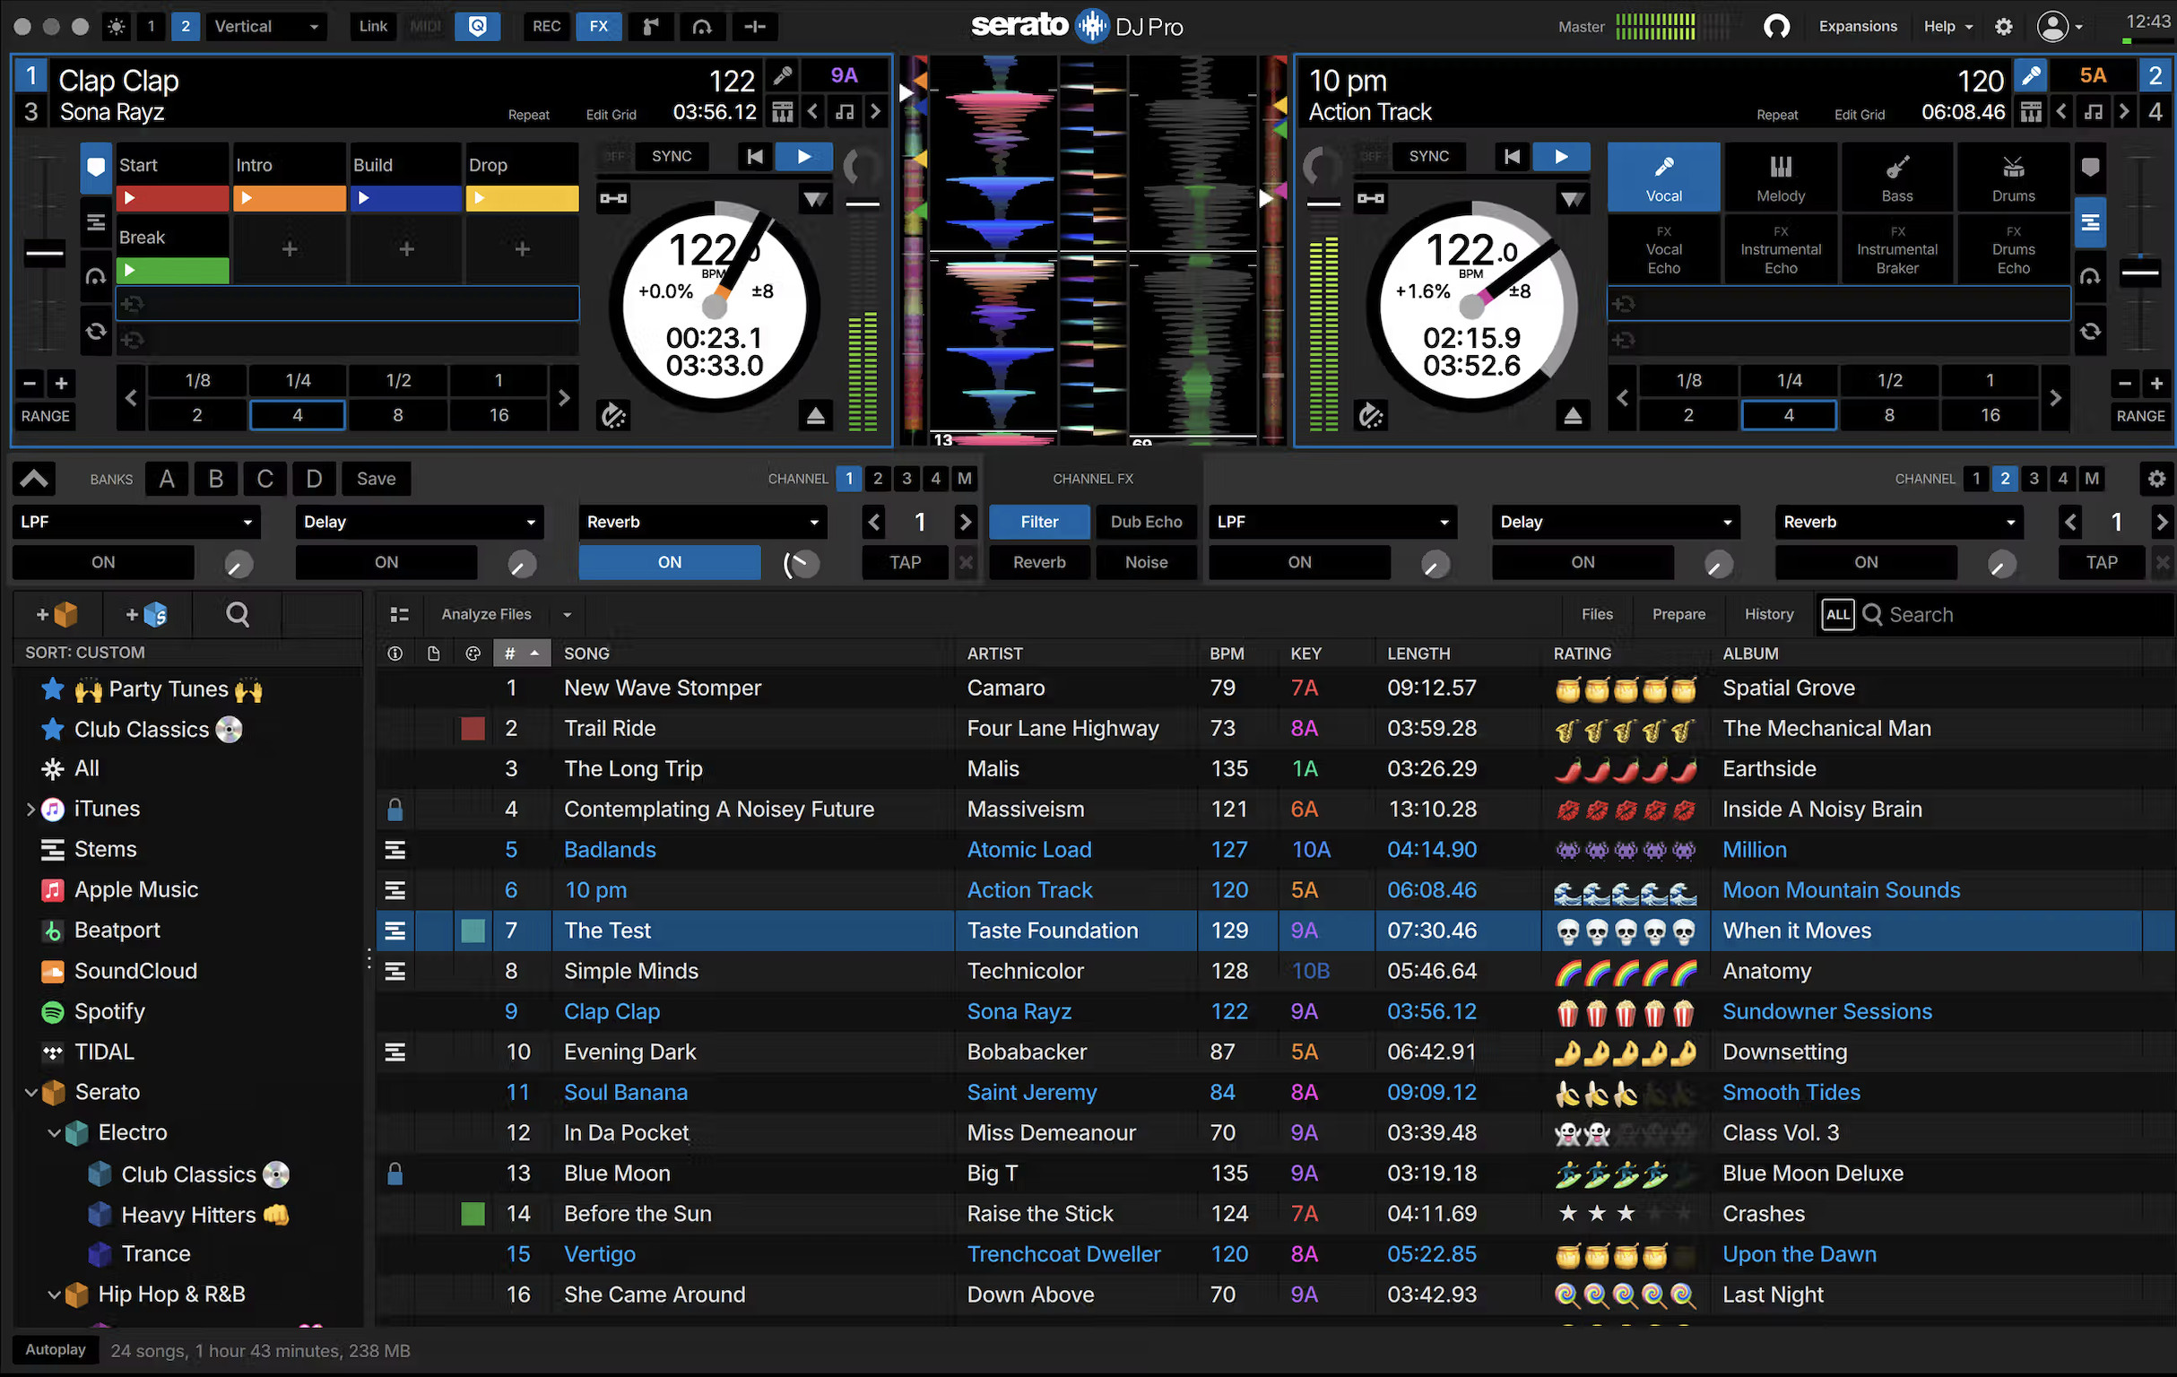
Task: Add a new crate
Action: click(x=57, y=615)
